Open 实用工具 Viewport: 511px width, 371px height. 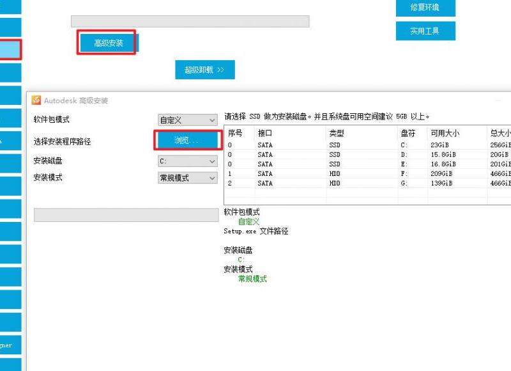[425, 31]
